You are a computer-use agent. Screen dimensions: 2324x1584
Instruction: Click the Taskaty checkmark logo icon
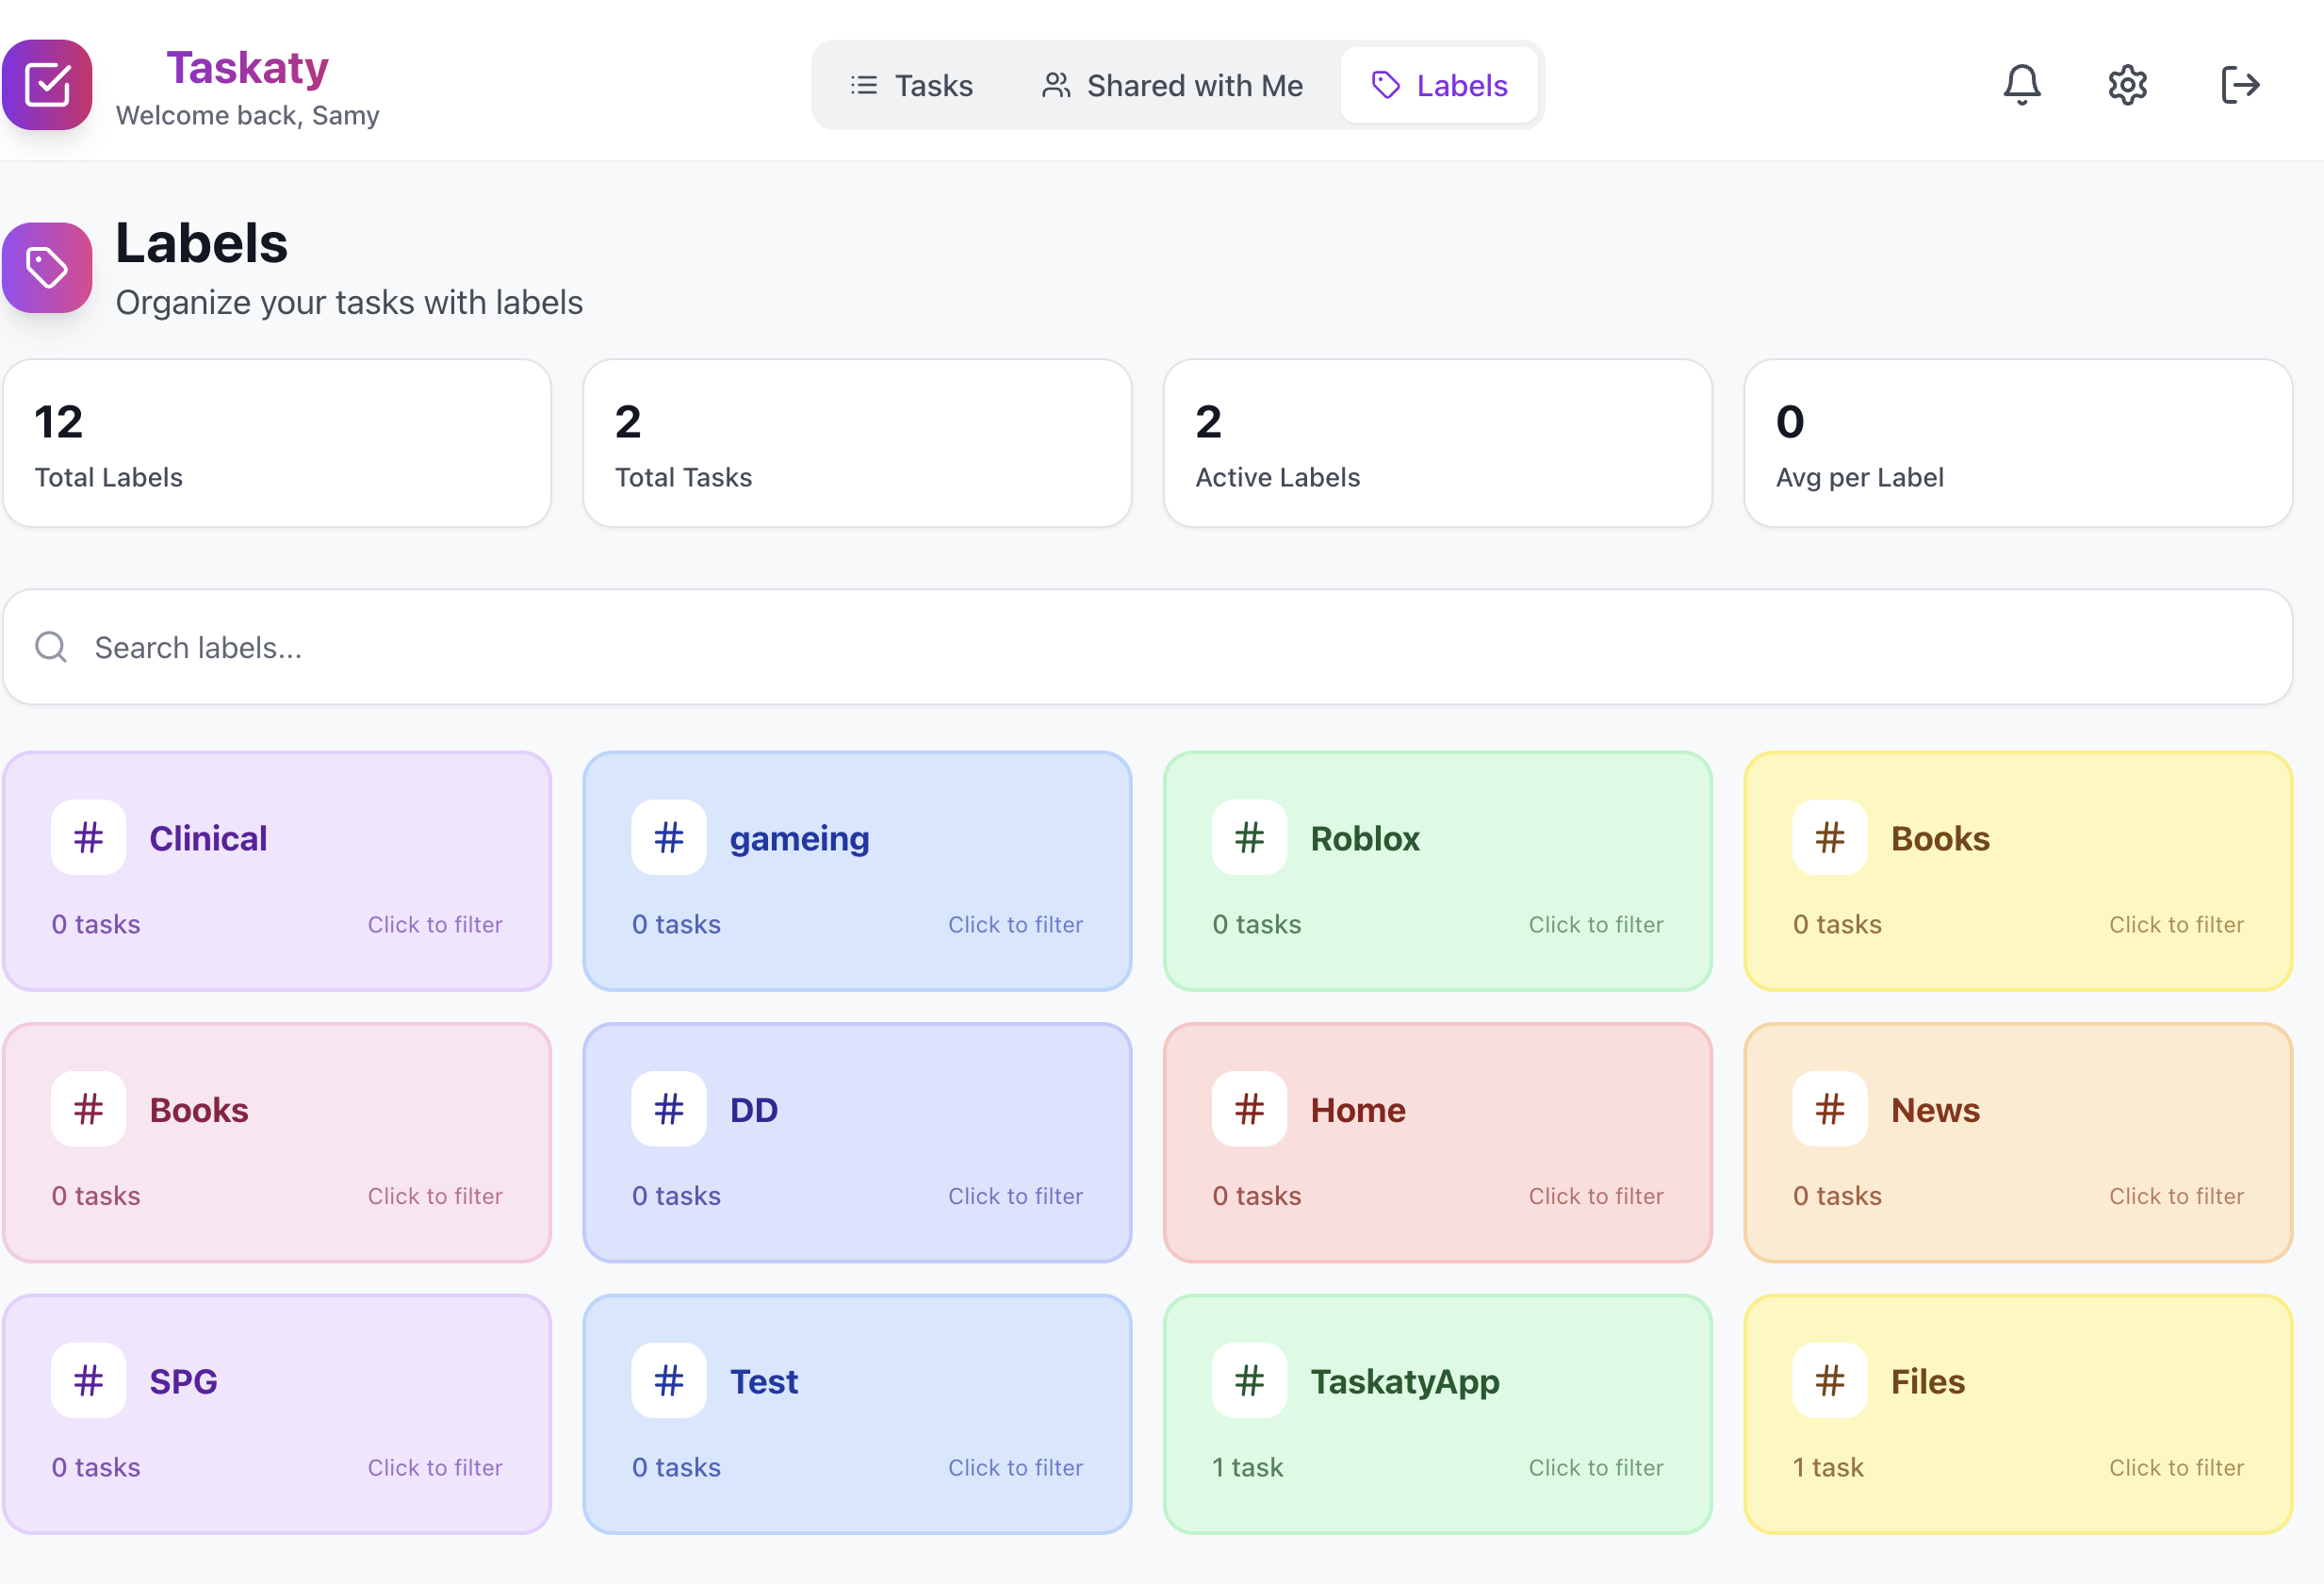[47, 85]
